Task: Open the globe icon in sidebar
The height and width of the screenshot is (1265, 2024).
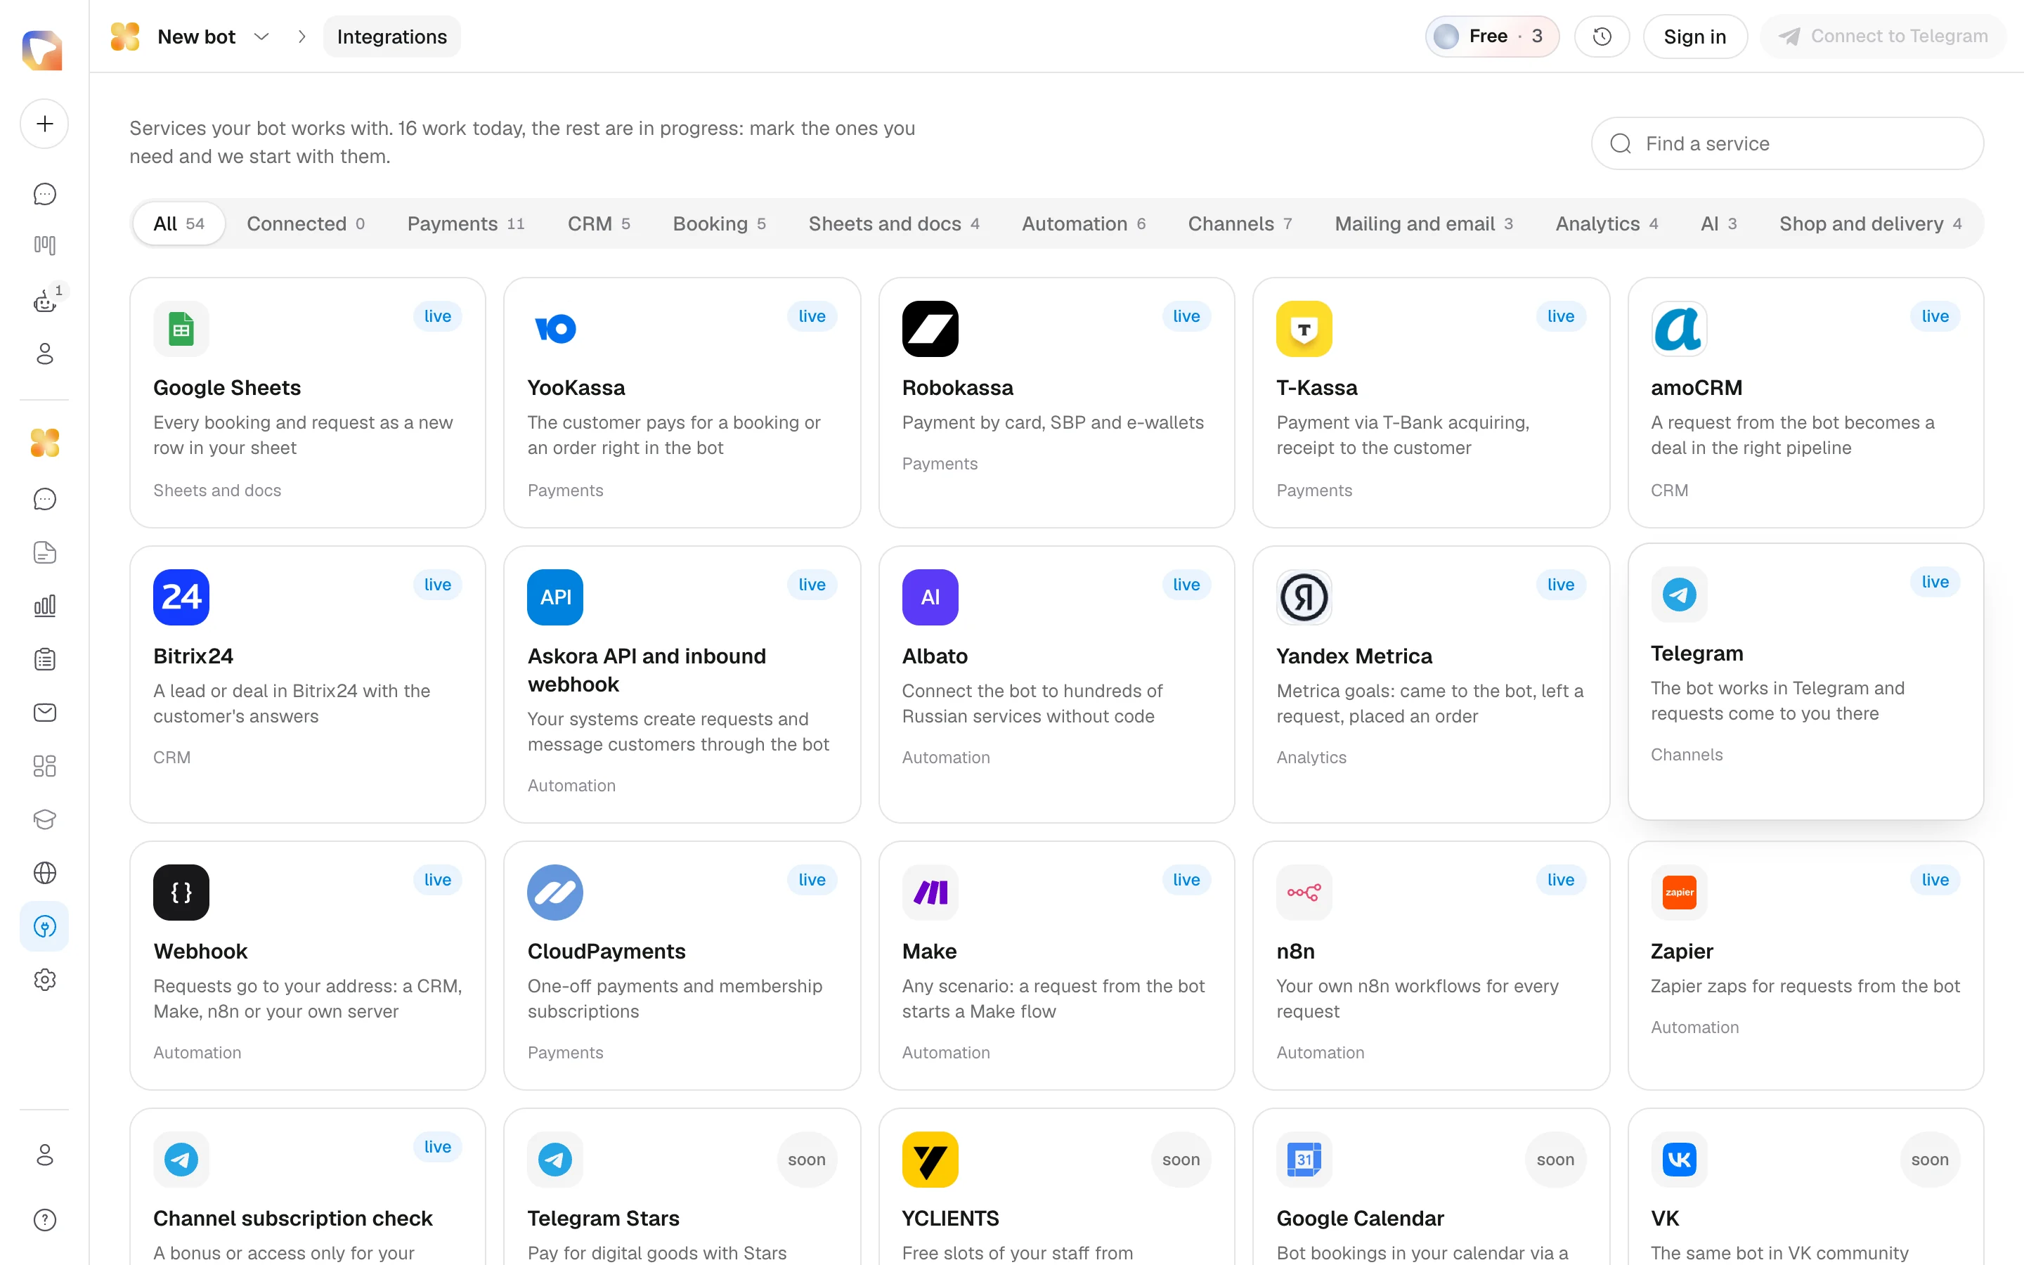Action: 44,873
